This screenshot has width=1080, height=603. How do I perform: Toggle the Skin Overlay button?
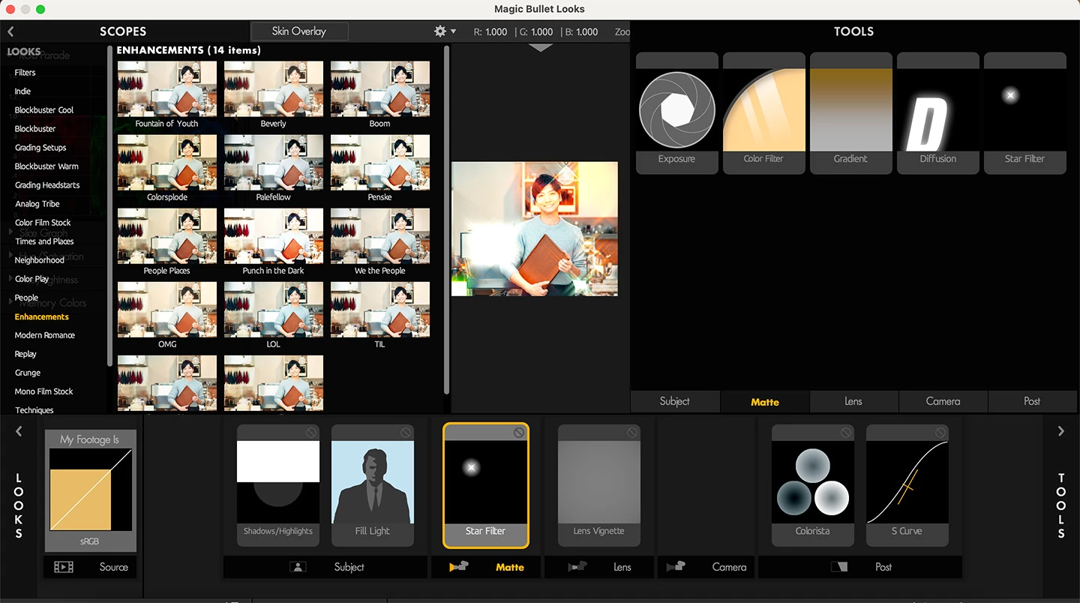(x=299, y=31)
